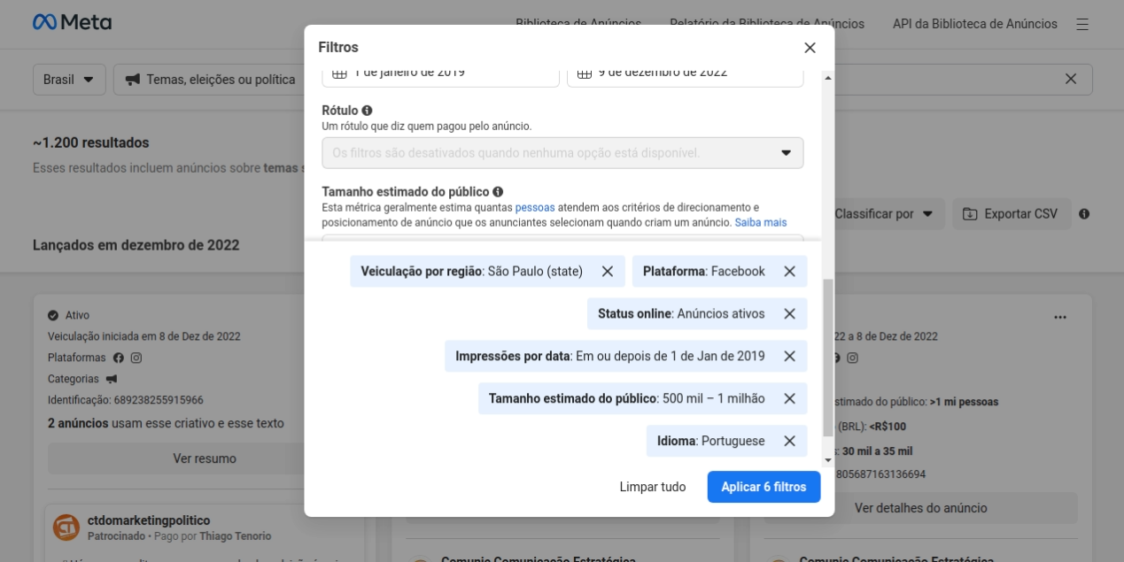Image resolution: width=1124 pixels, height=562 pixels.
Task: Open API da Biblioteca de Anúncios
Action: pos(974,24)
